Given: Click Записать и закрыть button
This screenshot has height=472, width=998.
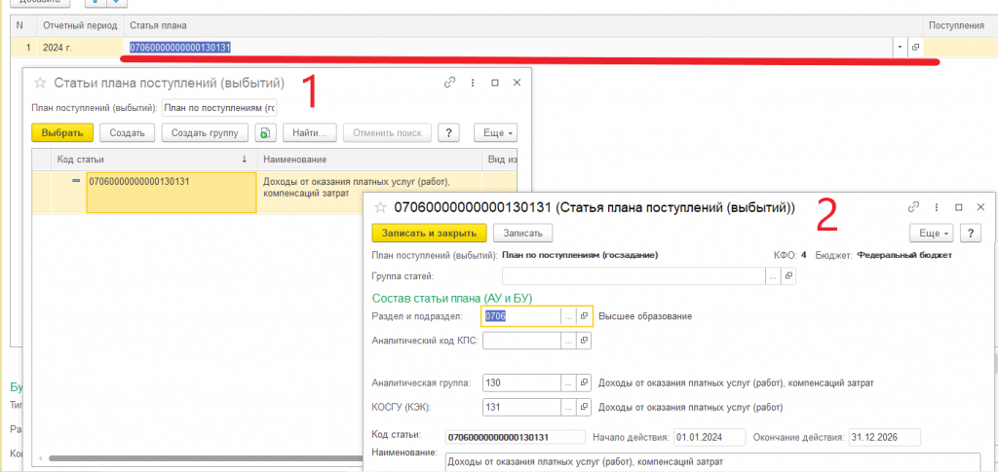Looking at the screenshot, I should coord(429,234).
